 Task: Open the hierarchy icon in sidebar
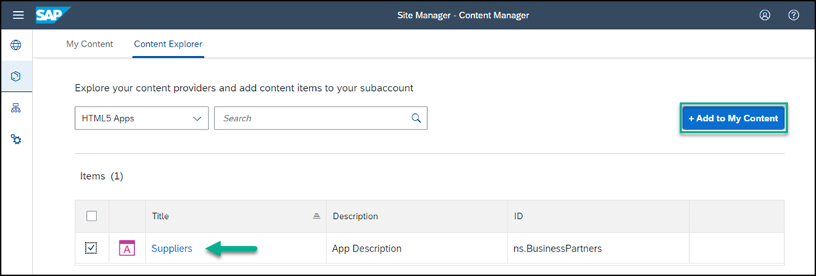16,109
